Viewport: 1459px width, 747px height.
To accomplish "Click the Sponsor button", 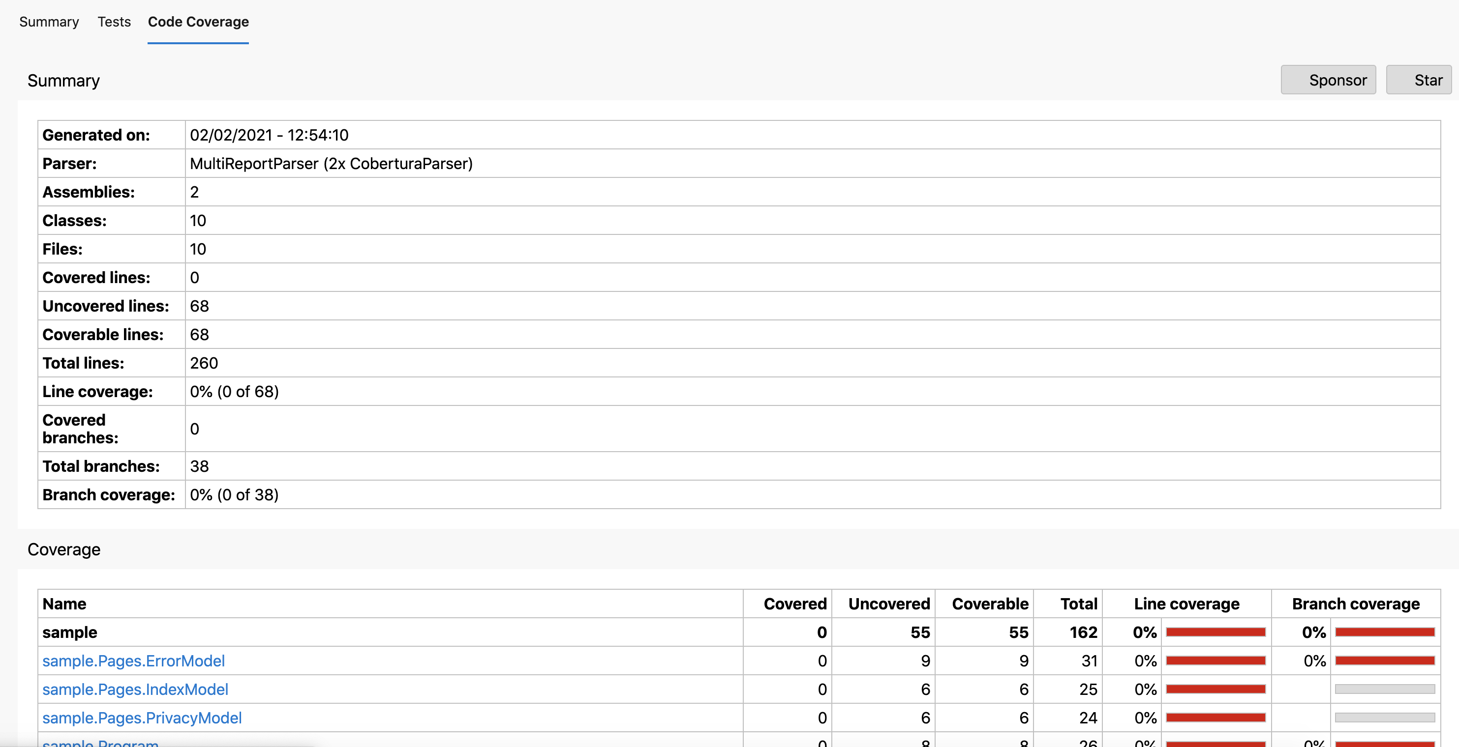I will pos(1328,79).
